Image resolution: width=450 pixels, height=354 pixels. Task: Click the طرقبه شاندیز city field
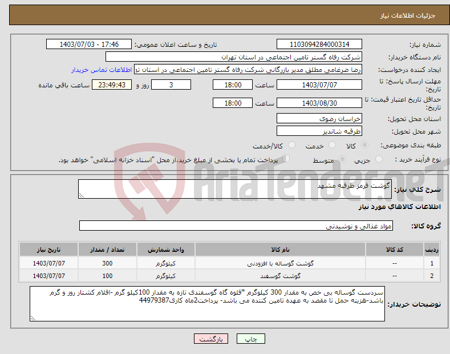319,131
